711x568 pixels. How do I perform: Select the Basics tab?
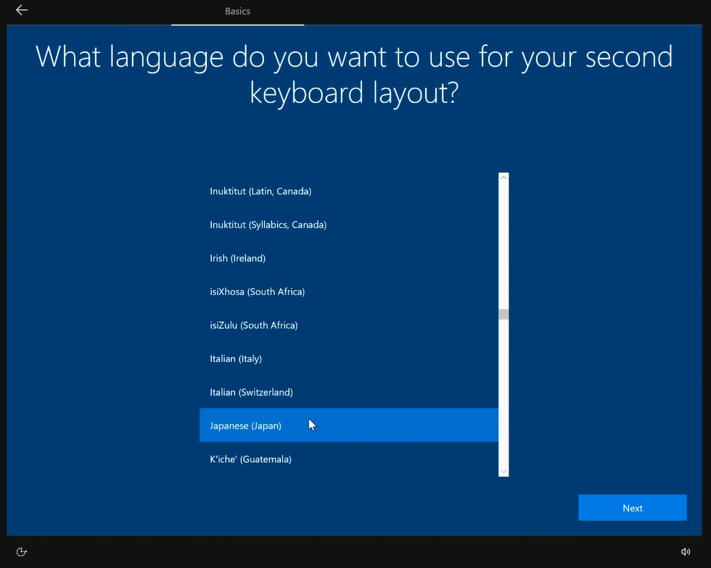coord(237,11)
